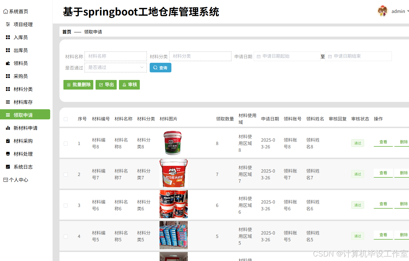Click 通过 status tag in row 1
409x261 pixels.
click(358, 143)
